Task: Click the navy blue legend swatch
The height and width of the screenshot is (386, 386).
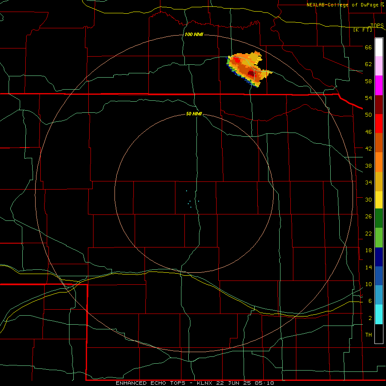Action: pos(379,257)
